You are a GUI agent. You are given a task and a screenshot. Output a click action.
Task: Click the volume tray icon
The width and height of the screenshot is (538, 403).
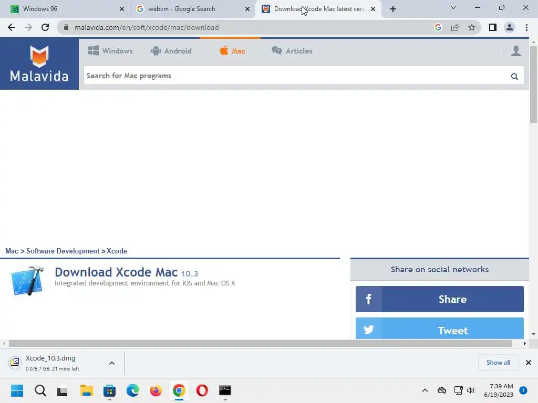(470, 390)
